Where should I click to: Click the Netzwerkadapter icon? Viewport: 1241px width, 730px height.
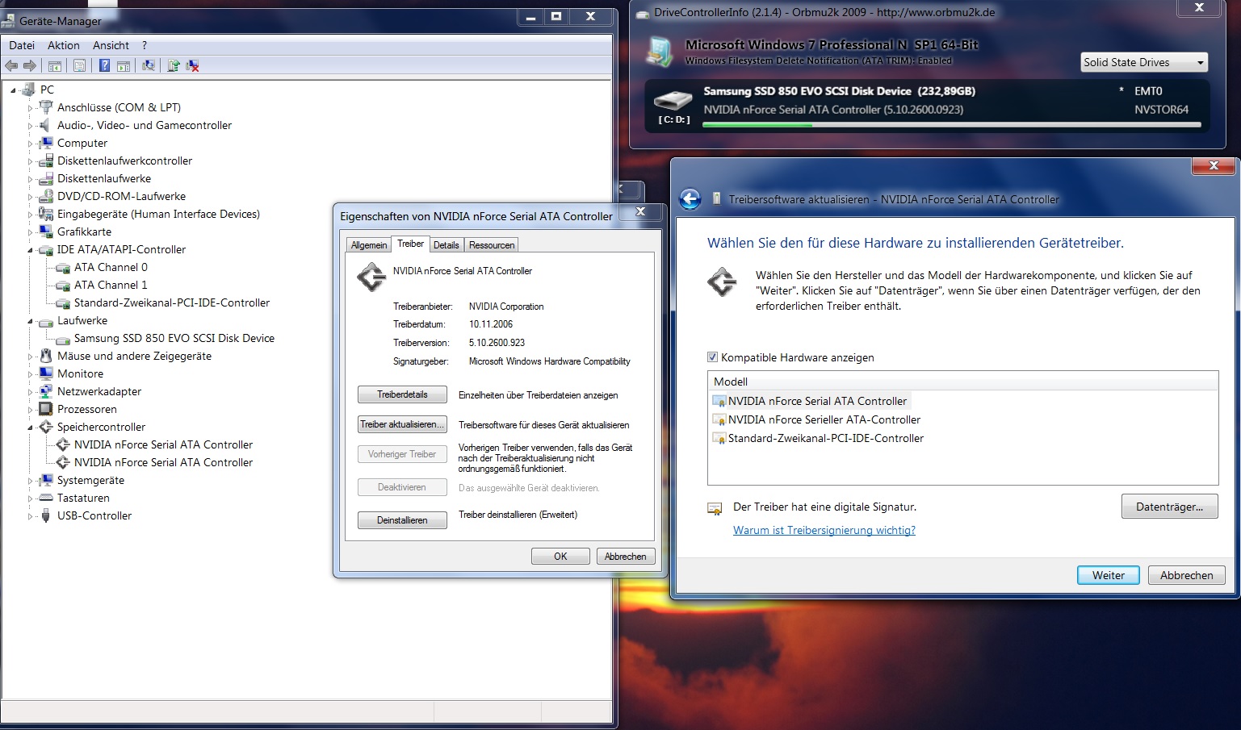[46, 391]
